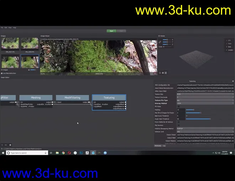Select the MeshFiltering node
235x181 pixels.
(72, 97)
